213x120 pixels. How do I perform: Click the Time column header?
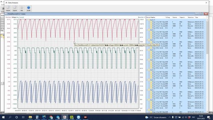point(200,17)
